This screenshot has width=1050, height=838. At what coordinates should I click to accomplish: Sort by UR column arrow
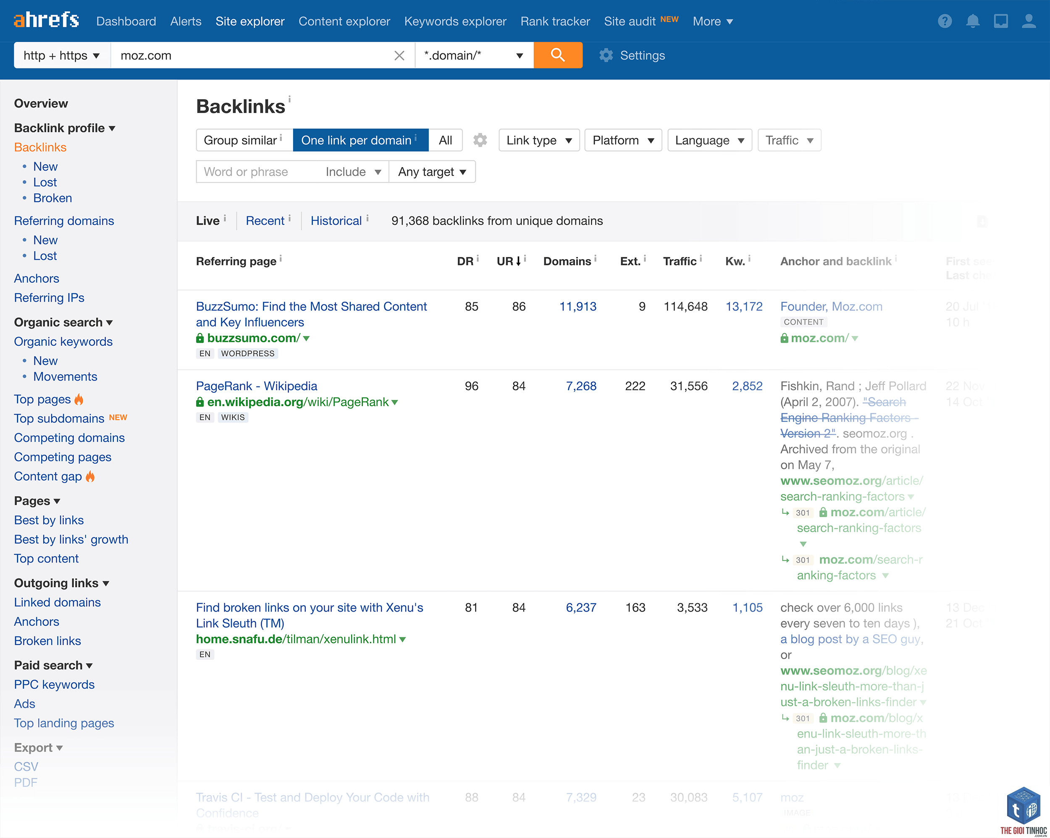click(x=518, y=261)
